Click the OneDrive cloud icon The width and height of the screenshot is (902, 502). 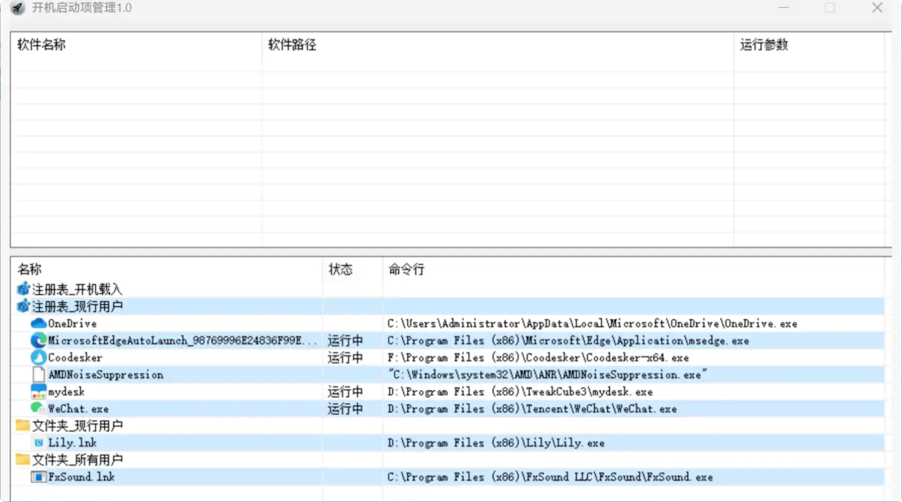[x=37, y=323]
